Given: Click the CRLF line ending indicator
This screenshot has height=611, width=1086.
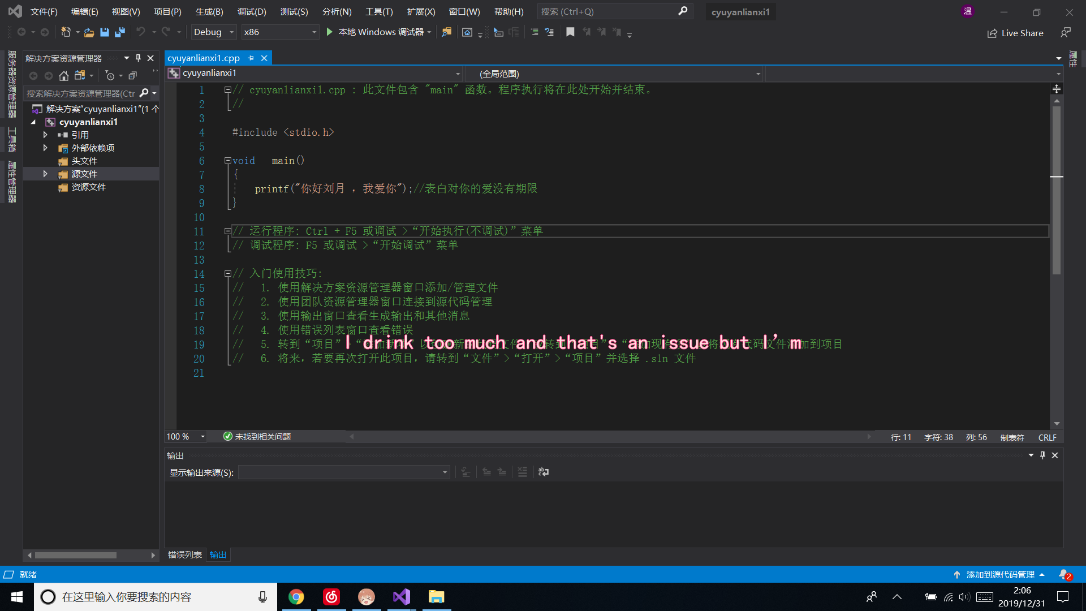Looking at the screenshot, I should click(1047, 437).
